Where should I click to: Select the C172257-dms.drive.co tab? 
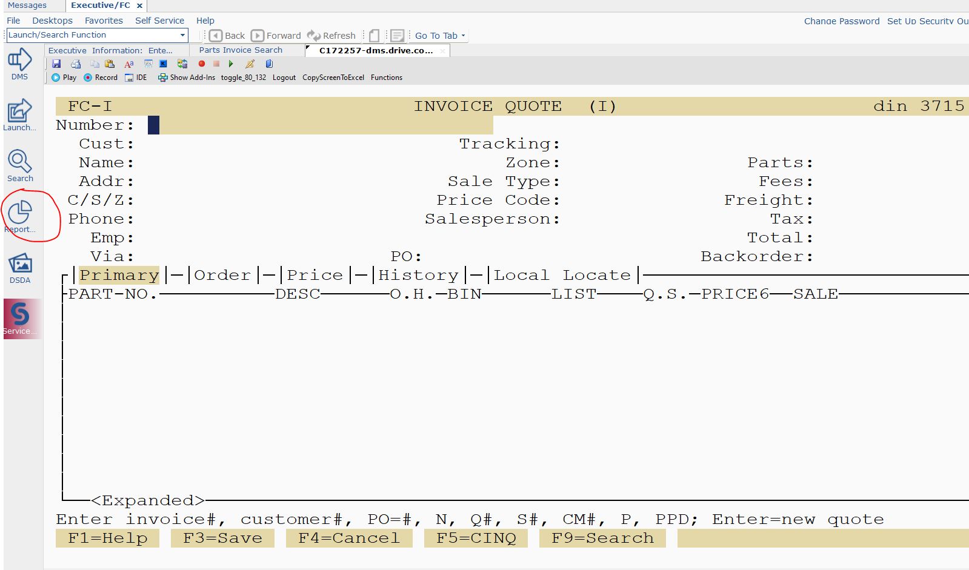tap(376, 50)
